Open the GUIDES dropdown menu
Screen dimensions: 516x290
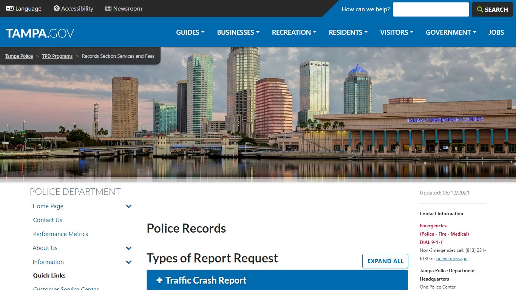coord(190,32)
